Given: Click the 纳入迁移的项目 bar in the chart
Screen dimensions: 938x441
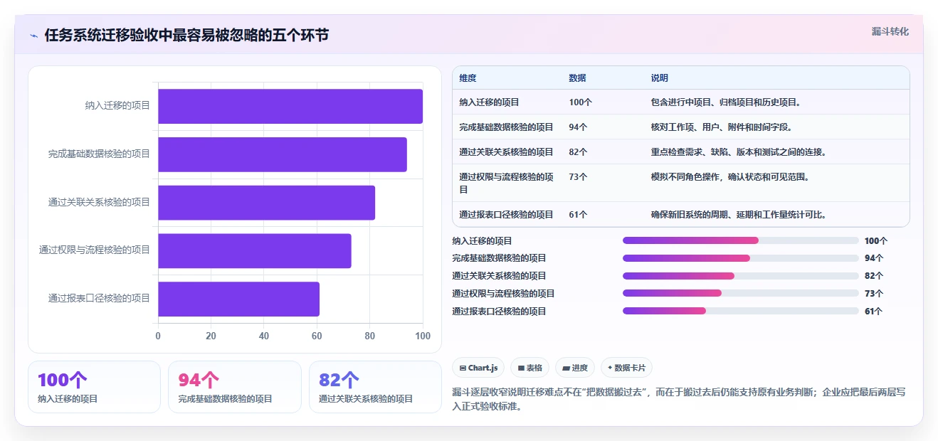Looking at the screenshot, I should [x=290, y=106].
